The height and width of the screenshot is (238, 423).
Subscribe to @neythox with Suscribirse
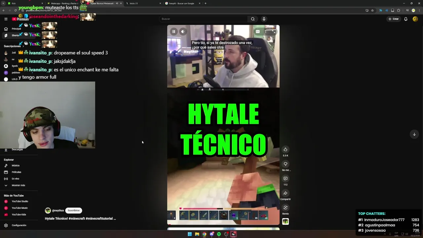point(74,211)
